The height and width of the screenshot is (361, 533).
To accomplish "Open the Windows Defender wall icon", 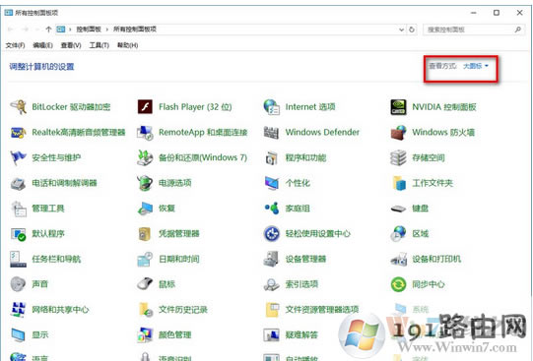I will (271, 133).
